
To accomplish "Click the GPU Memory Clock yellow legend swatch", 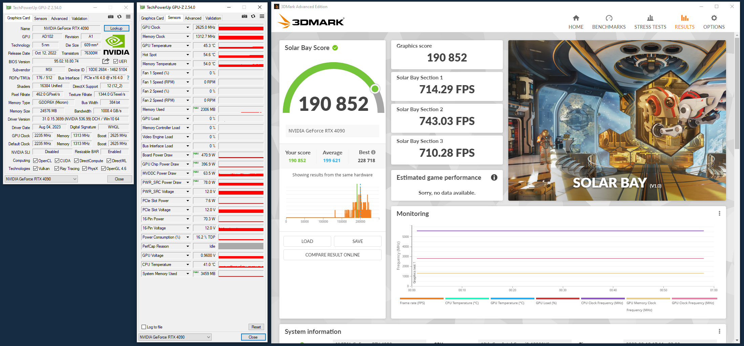I will tap(648, 299).
